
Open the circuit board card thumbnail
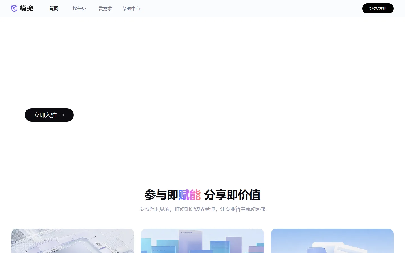click(x=73, y=241)
